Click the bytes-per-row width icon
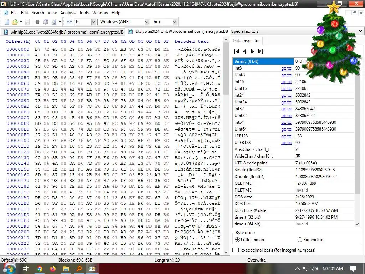The height and width of the screenshot is (274, 365). tap(70, 22)
